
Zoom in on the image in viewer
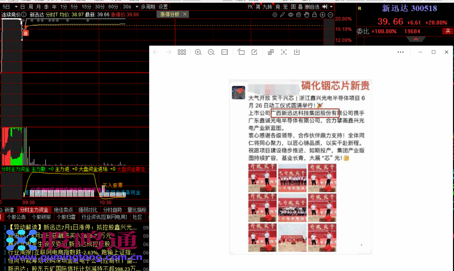[198, 52]
